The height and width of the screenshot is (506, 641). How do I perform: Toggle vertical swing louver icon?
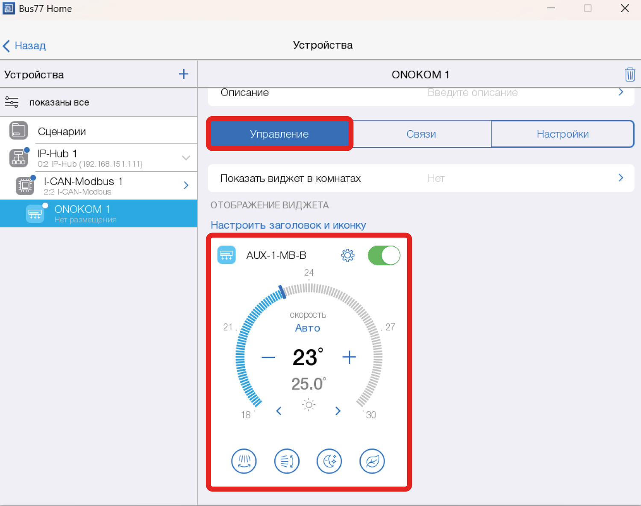(244, 461)
